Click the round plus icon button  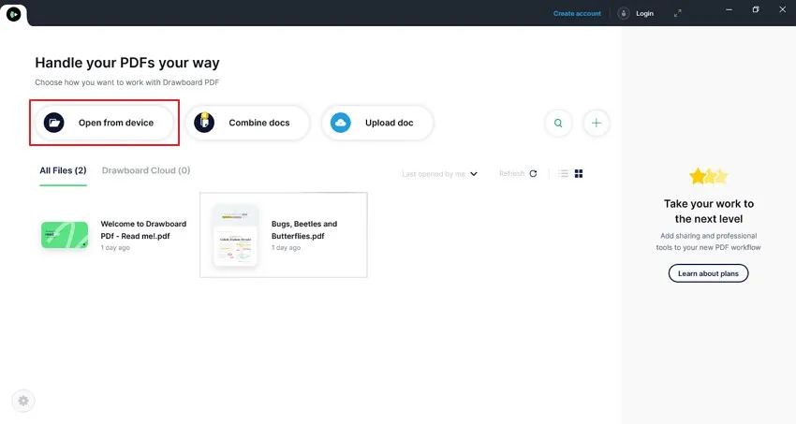click(596, 124)
